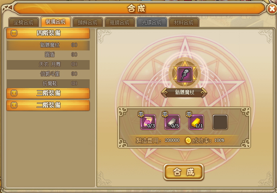
Task: Click the badge above the gold bar
Action: [189, 114]
